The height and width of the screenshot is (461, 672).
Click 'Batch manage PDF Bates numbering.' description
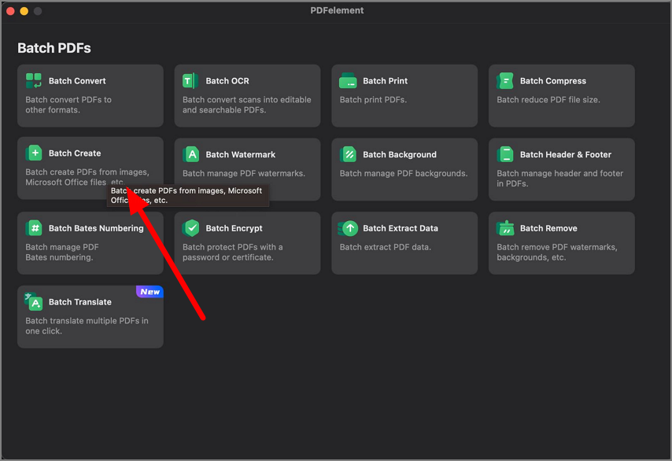click(61, 252)
